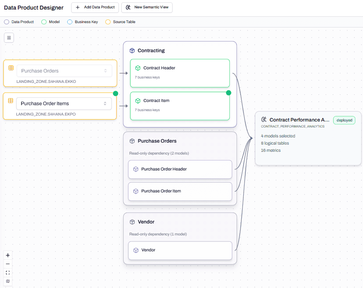363x288 pixels.
Task: Click '8 logical tables' text
Action: point(275,143)
